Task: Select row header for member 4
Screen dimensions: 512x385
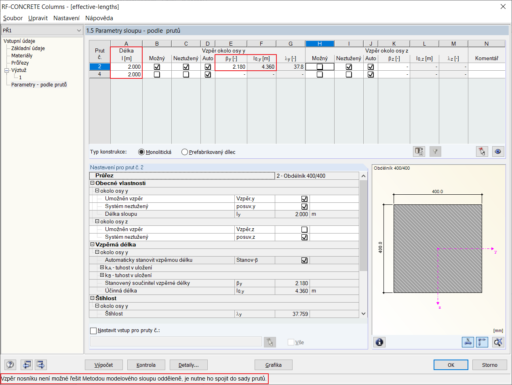Action: tap(99, 74)
